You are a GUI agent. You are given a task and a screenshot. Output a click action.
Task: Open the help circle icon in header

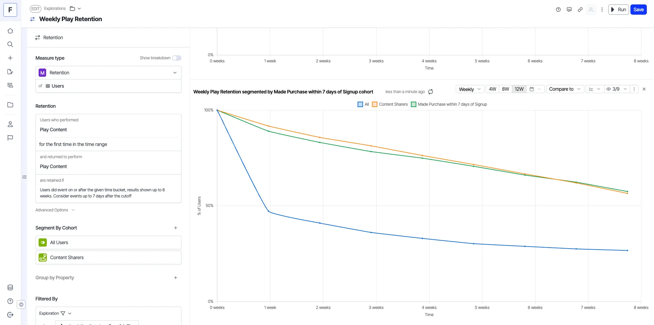pyautogui.click(x=558, y=10)
